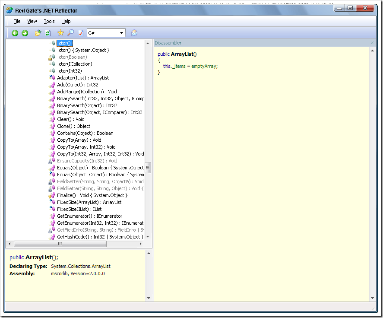Click the tree's scroll down arrow
This screenshot has height=318, width=383.
tap(148, 237)
